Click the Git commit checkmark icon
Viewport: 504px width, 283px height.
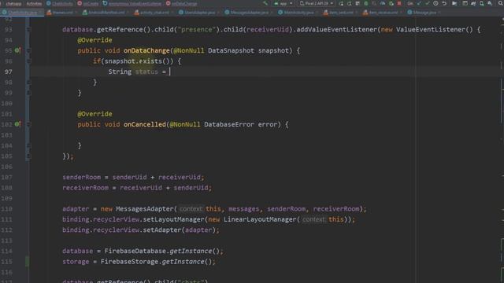click(427, 3)
